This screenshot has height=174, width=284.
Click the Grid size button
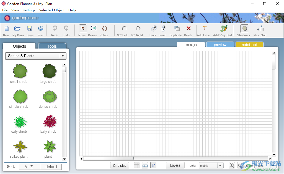(x=120, y=165)
